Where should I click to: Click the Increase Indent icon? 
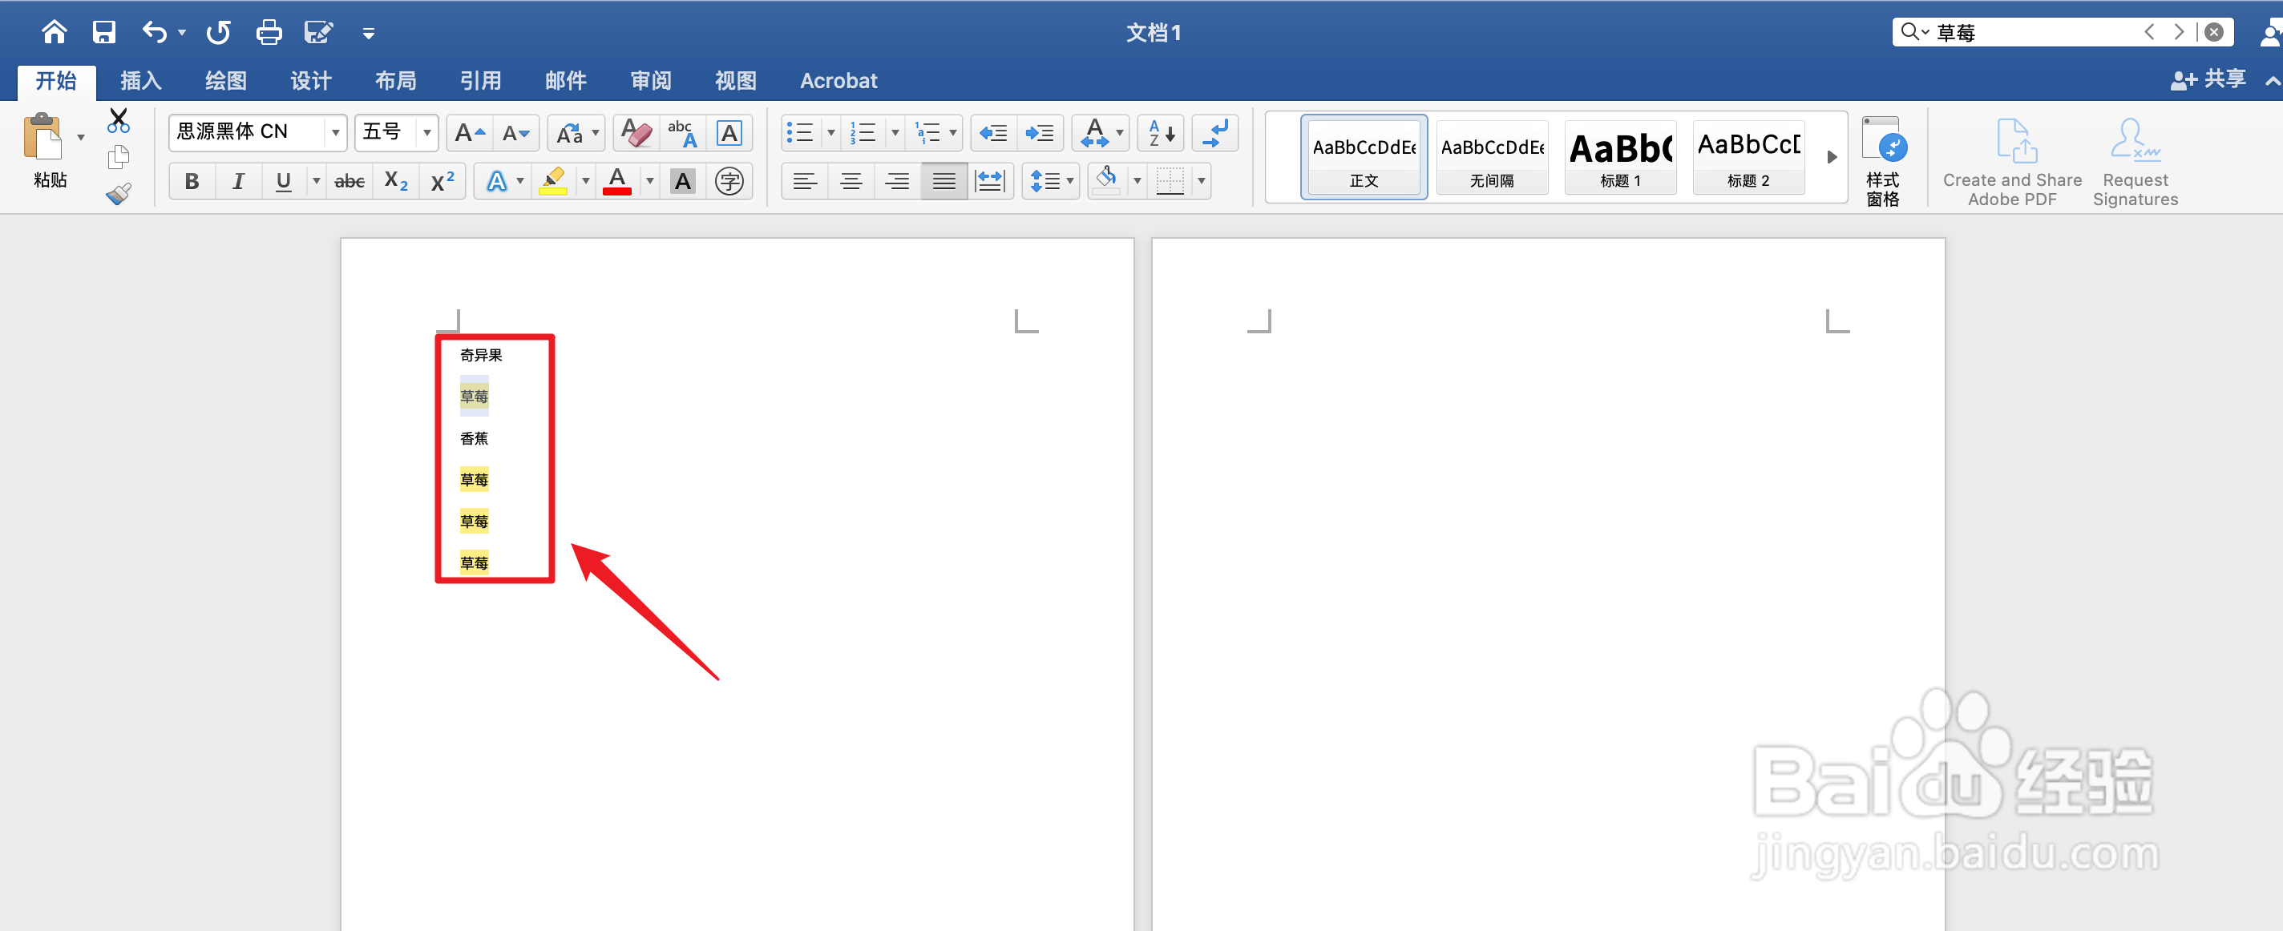pos(1039,133)
